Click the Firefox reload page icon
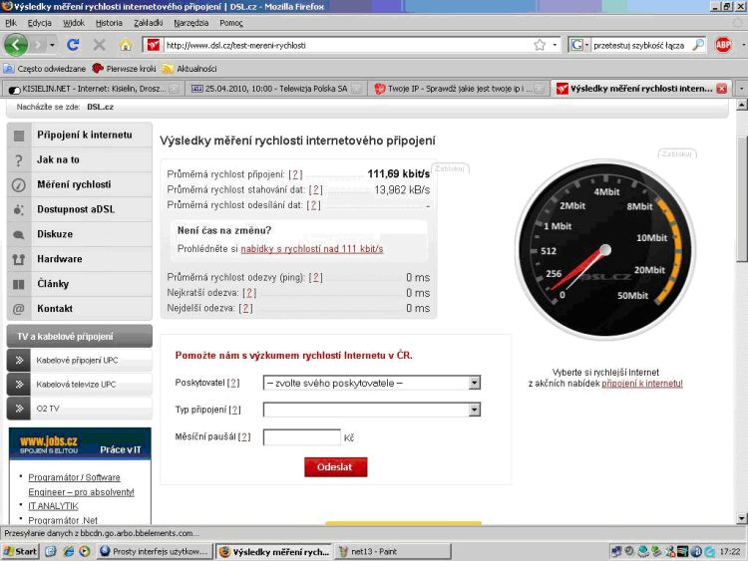The image size is (748, 561). pos(73,45)
